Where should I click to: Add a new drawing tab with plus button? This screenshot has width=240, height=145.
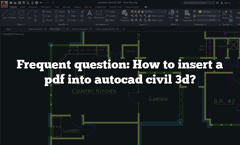[x=124, y=29]
